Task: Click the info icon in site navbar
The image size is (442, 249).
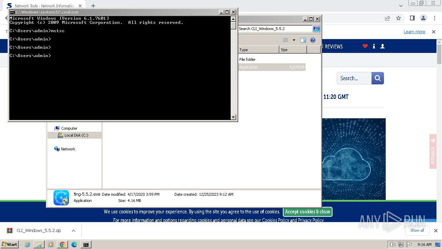Action: [x=374, y=46]
